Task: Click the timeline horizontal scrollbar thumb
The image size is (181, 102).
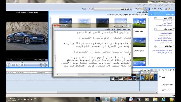Action: [x=106, y=92]
